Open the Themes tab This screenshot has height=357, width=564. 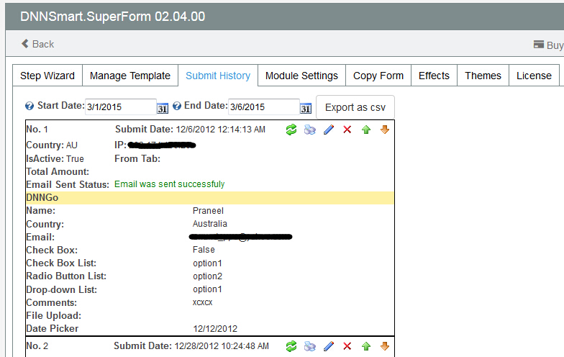click(x=483, y=76)
